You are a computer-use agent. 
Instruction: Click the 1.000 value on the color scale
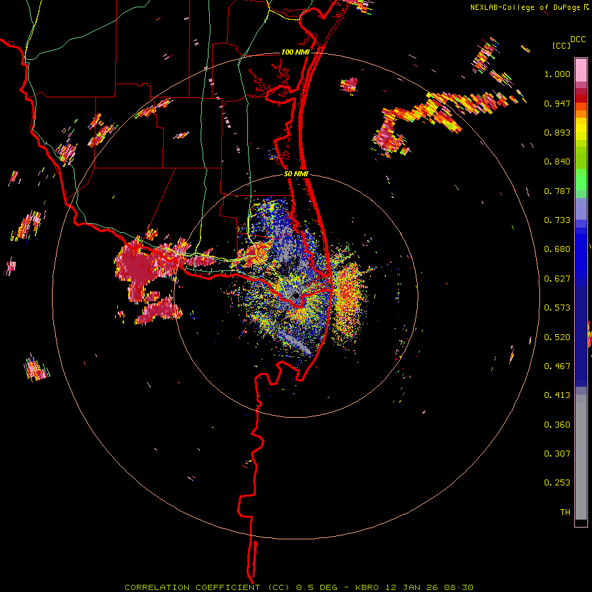pyautogui.click(x=557, y=74)
